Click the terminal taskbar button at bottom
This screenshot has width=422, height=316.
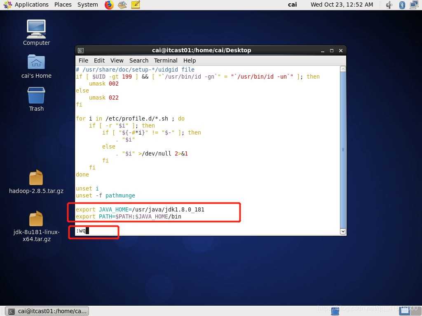tap(48, 311)
